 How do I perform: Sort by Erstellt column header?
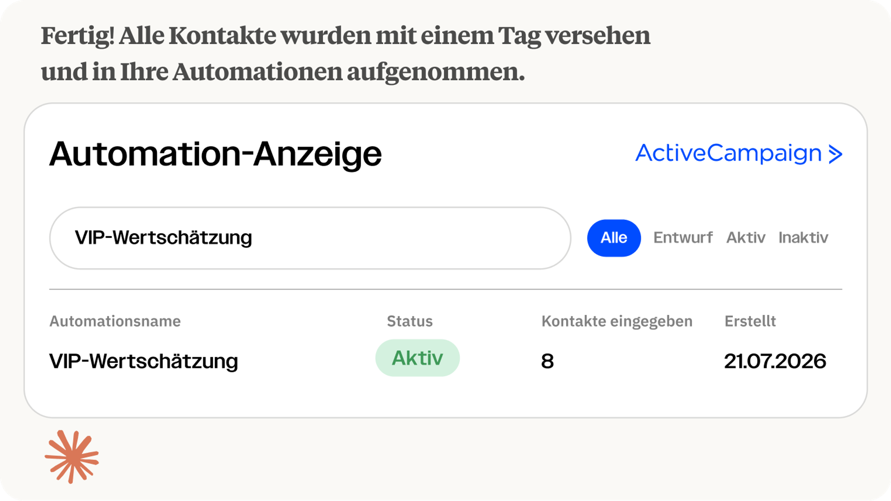tap(750, 321)
